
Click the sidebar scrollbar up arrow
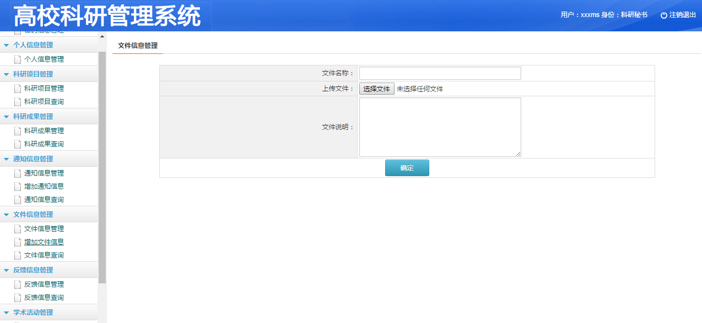pos(102,36)
